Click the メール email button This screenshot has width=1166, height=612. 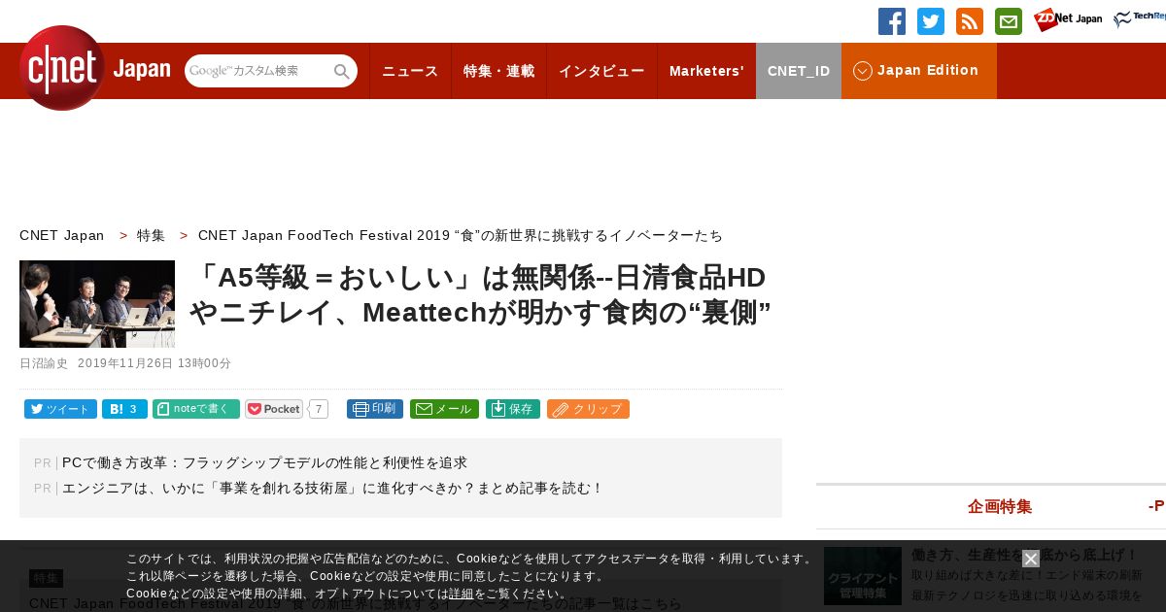pyautogui.click(x=444, y=409)
